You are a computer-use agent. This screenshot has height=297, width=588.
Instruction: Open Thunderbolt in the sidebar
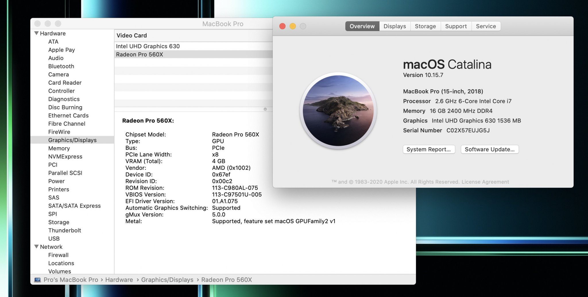(65, 230)
